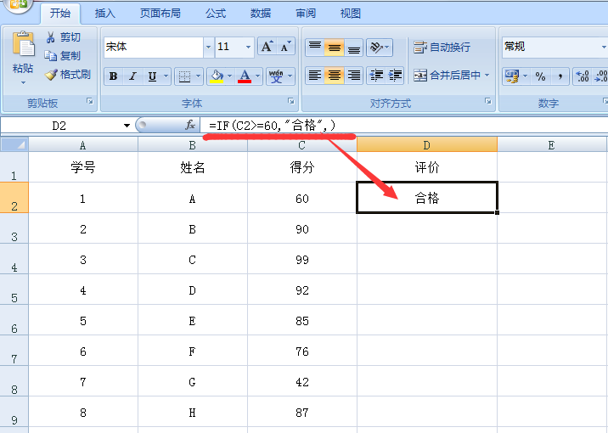Screen dimensions: 608x433
Task: Toggle Wrap Text (自动换行)
Action: [442, 47]
